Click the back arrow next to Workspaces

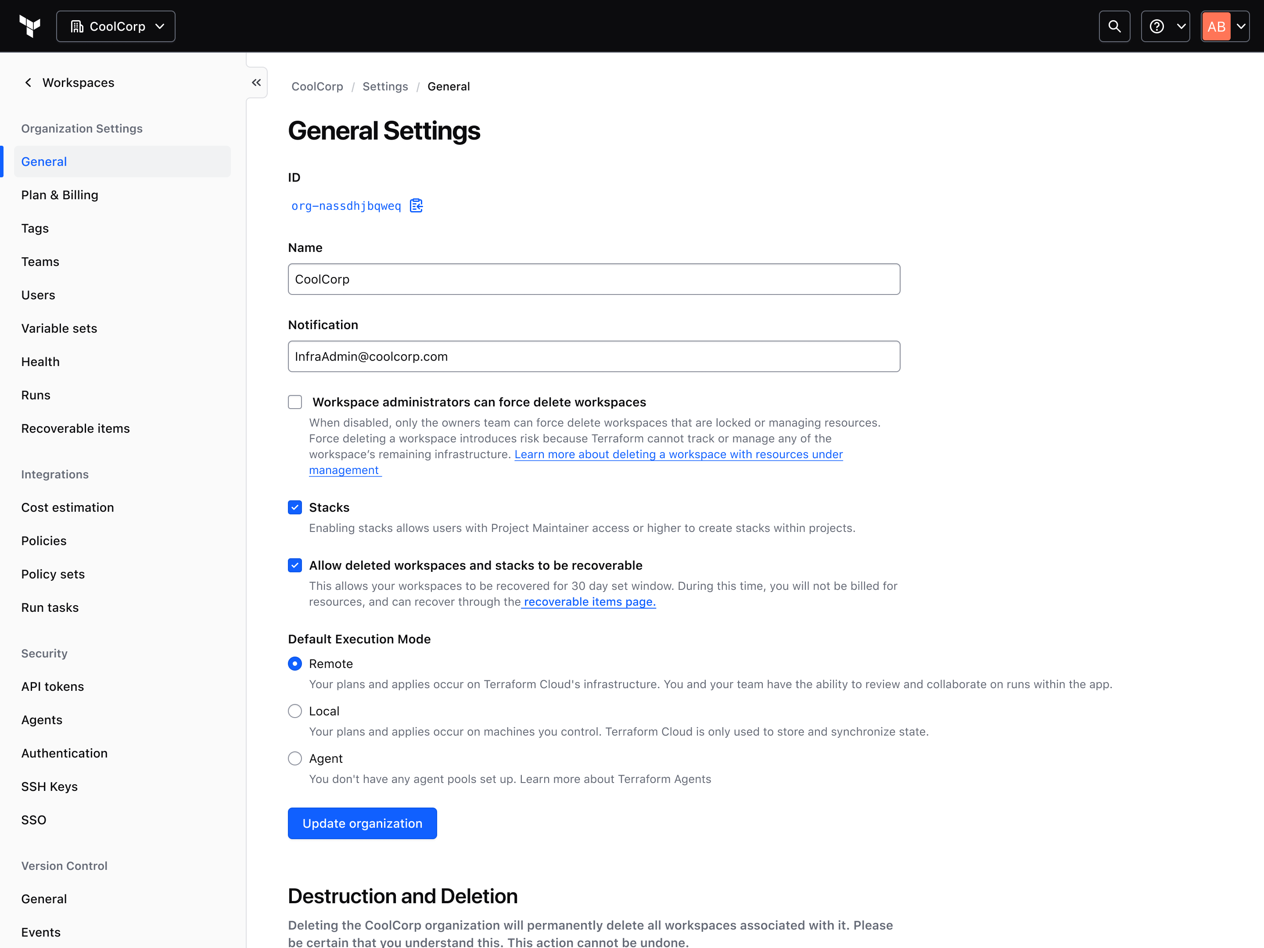click(x=28, y=83)
